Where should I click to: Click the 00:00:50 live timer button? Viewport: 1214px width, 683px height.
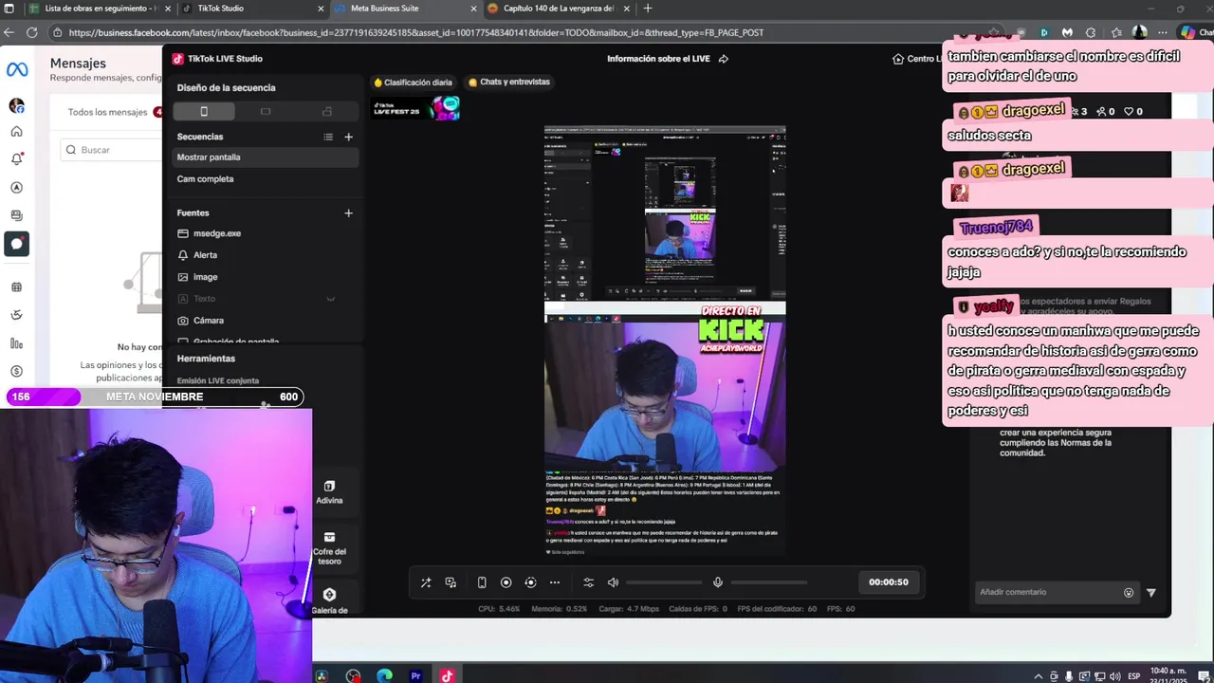pos(889,582)
